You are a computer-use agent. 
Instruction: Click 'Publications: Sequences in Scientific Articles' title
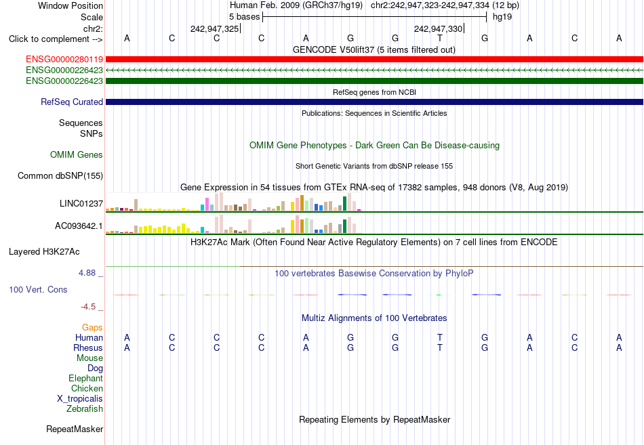point(374,113)
